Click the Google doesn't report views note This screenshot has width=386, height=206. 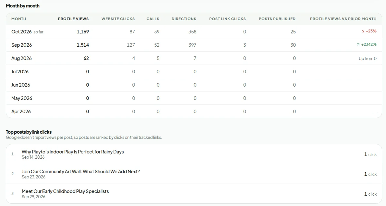tap(84, 137)
